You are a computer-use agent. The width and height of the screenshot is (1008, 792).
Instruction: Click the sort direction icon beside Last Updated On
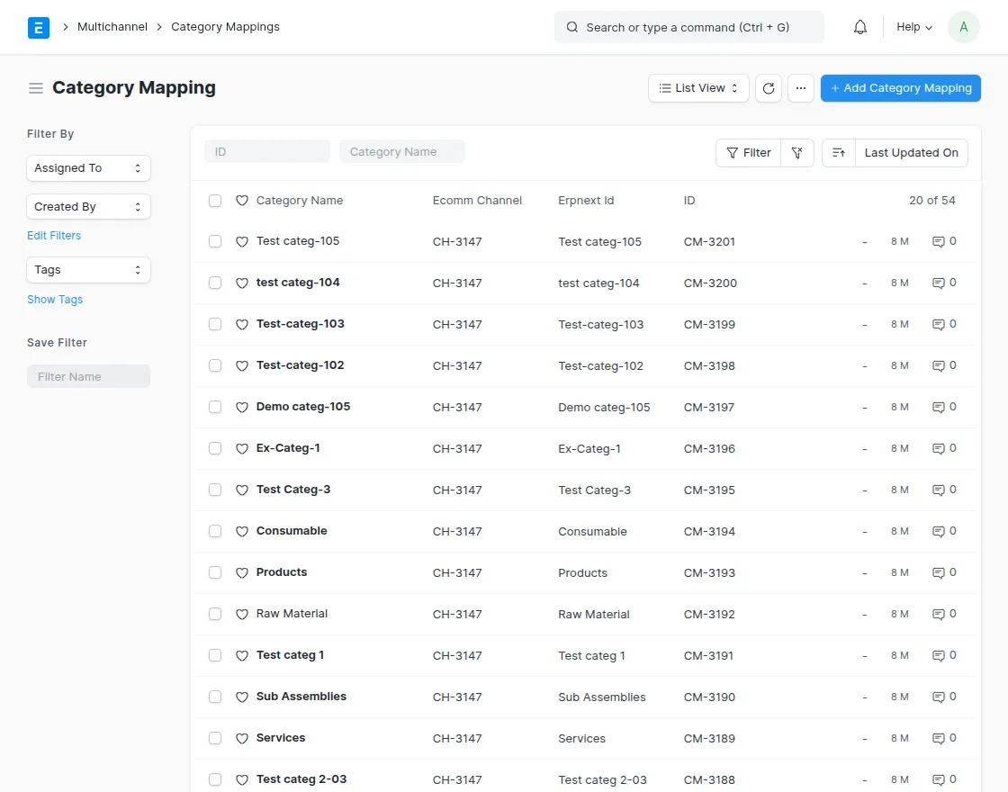pyautogui.click(x=838, y=153)
